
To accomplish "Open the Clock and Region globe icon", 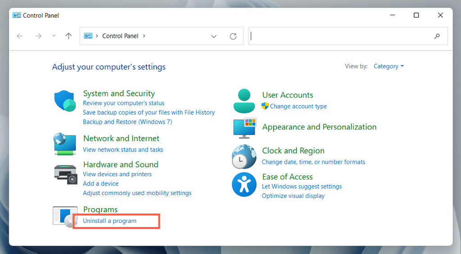I will [x=244, y=156].
